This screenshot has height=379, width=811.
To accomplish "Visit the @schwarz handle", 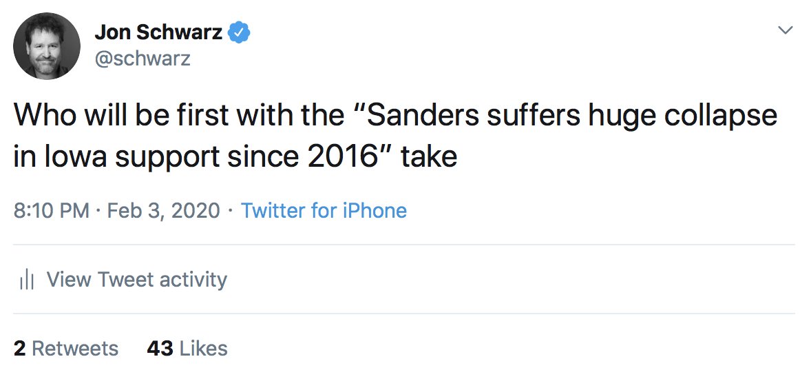I will pos(143,59).
